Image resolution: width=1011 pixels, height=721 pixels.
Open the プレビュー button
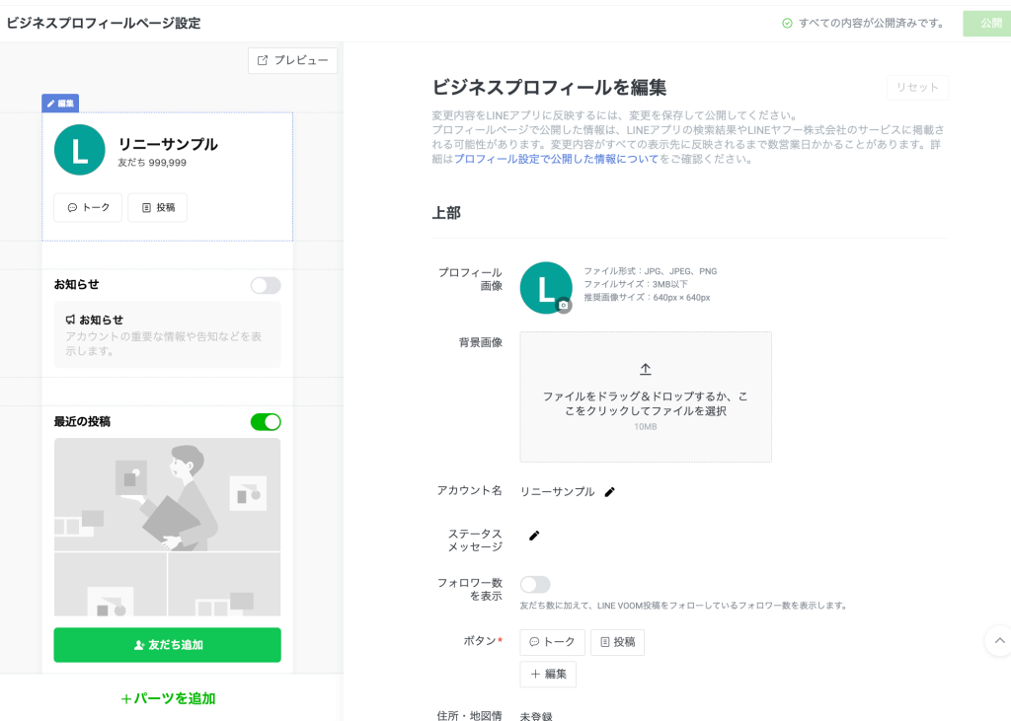click(292, 60)
